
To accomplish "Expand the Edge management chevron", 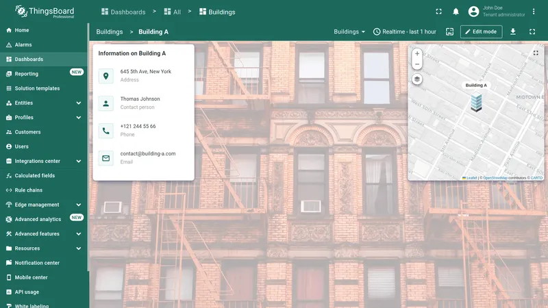I will tap(79, 205).
